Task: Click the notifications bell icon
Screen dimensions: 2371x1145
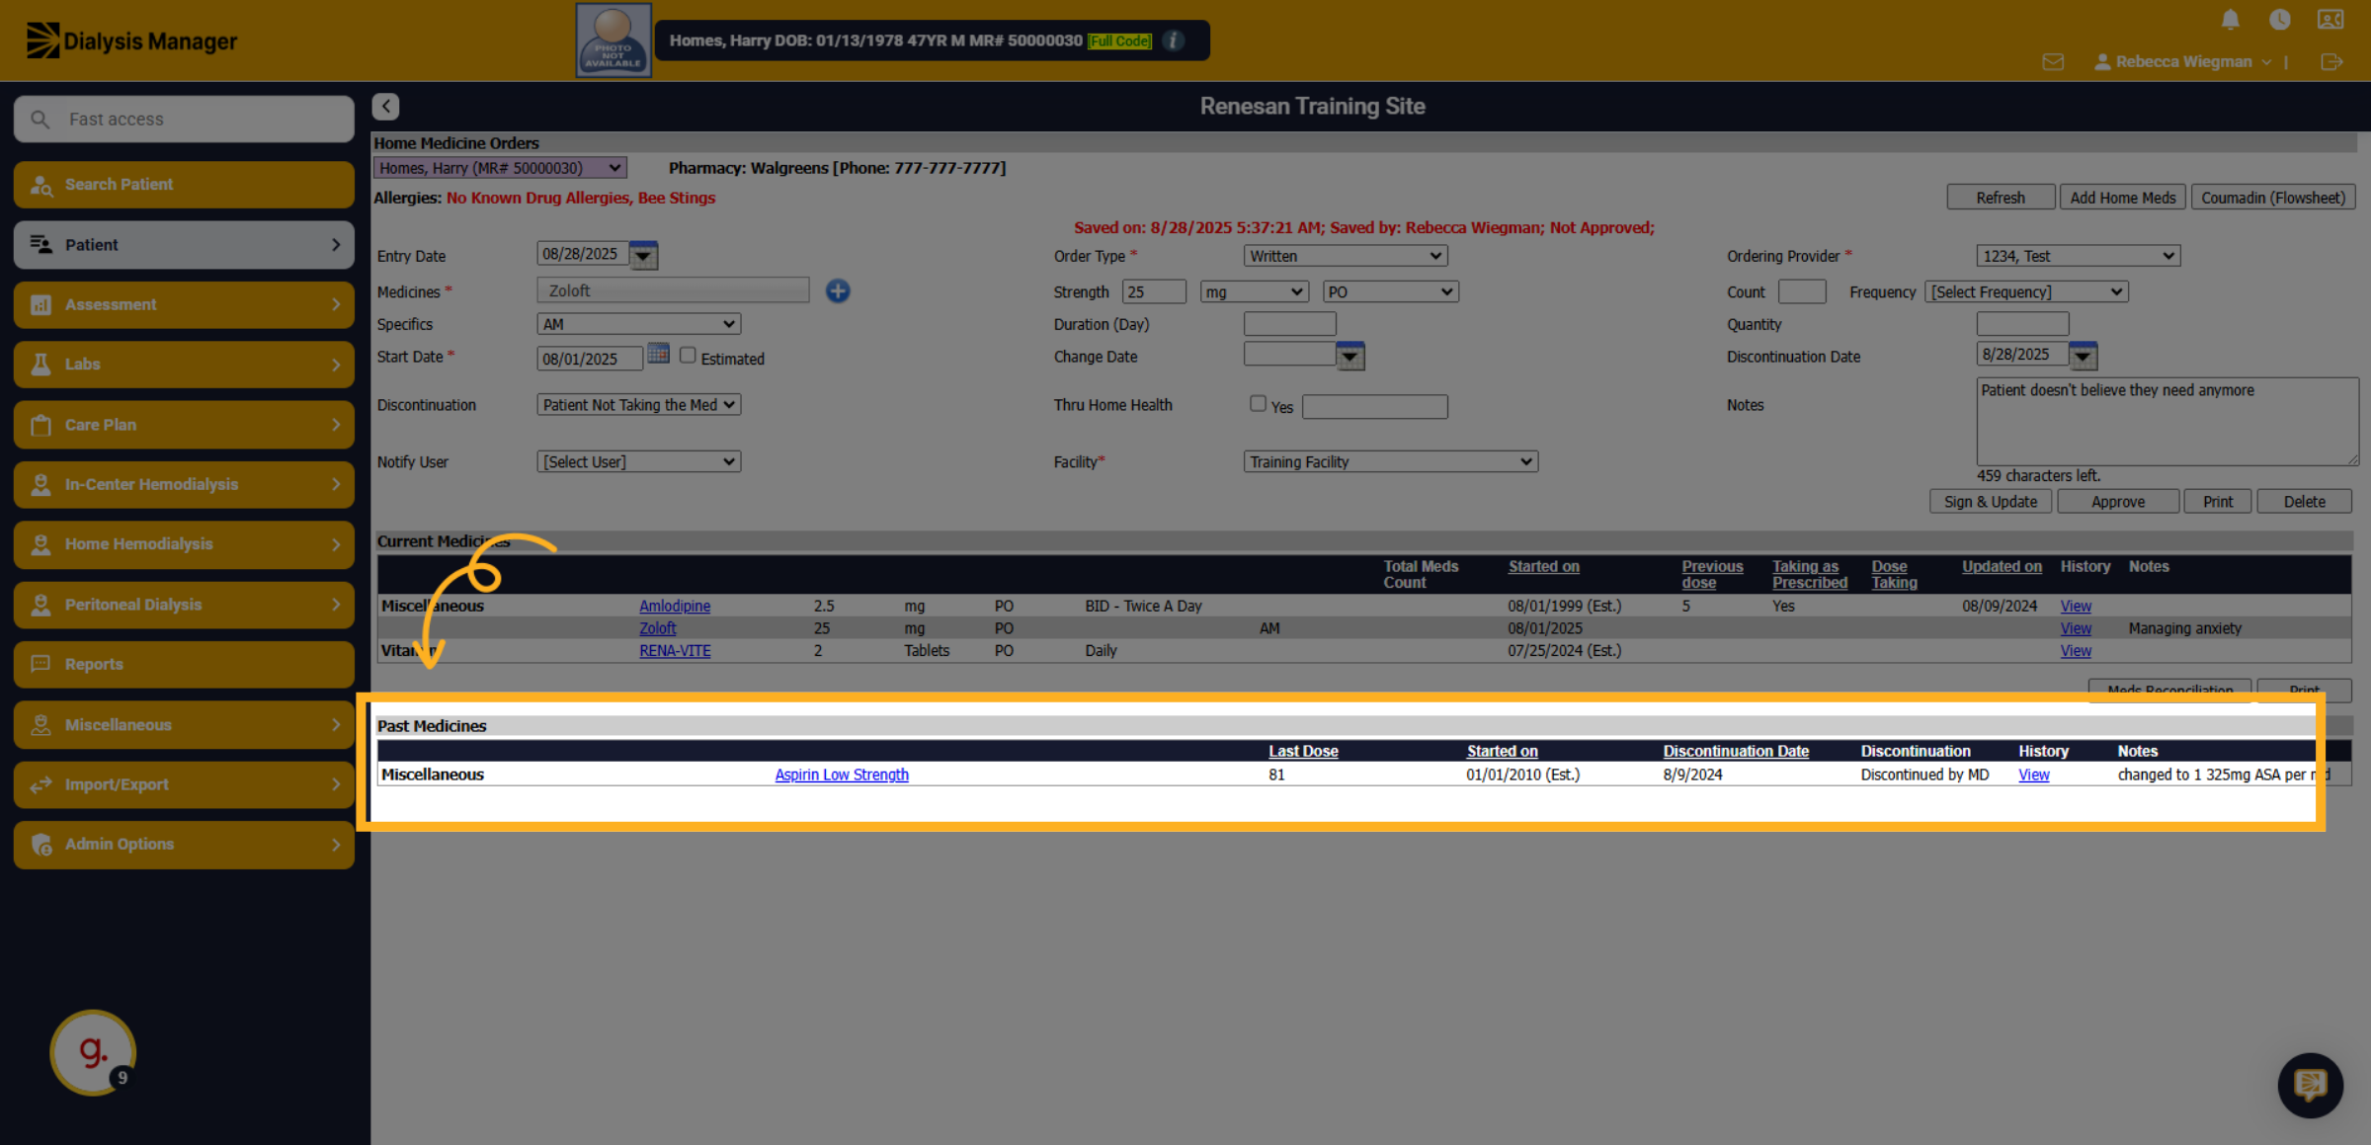Action: click(x=2230, y=20)
